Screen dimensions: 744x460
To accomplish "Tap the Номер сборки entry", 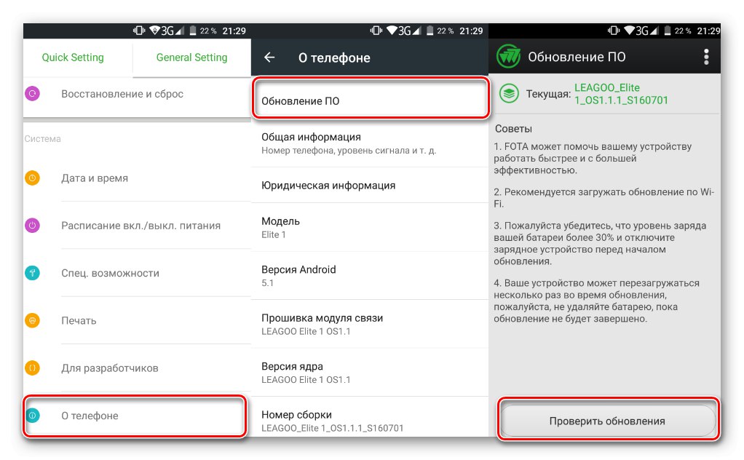I will click(370, 419).
